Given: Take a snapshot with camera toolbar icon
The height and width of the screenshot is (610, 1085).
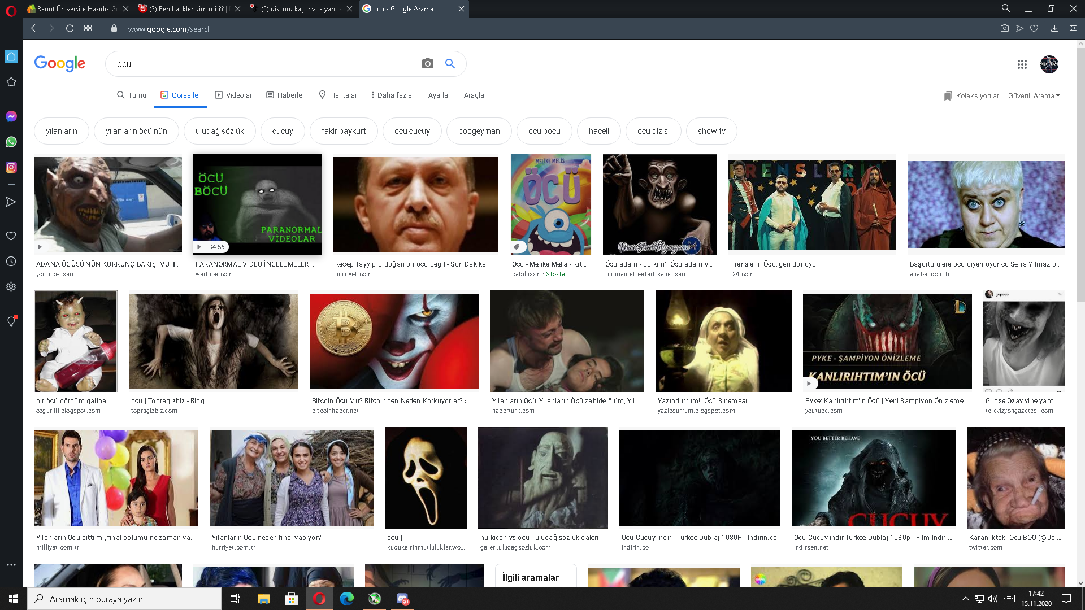Looking at the screenshot, I should pyautogui.click(x=1004, y=28).
